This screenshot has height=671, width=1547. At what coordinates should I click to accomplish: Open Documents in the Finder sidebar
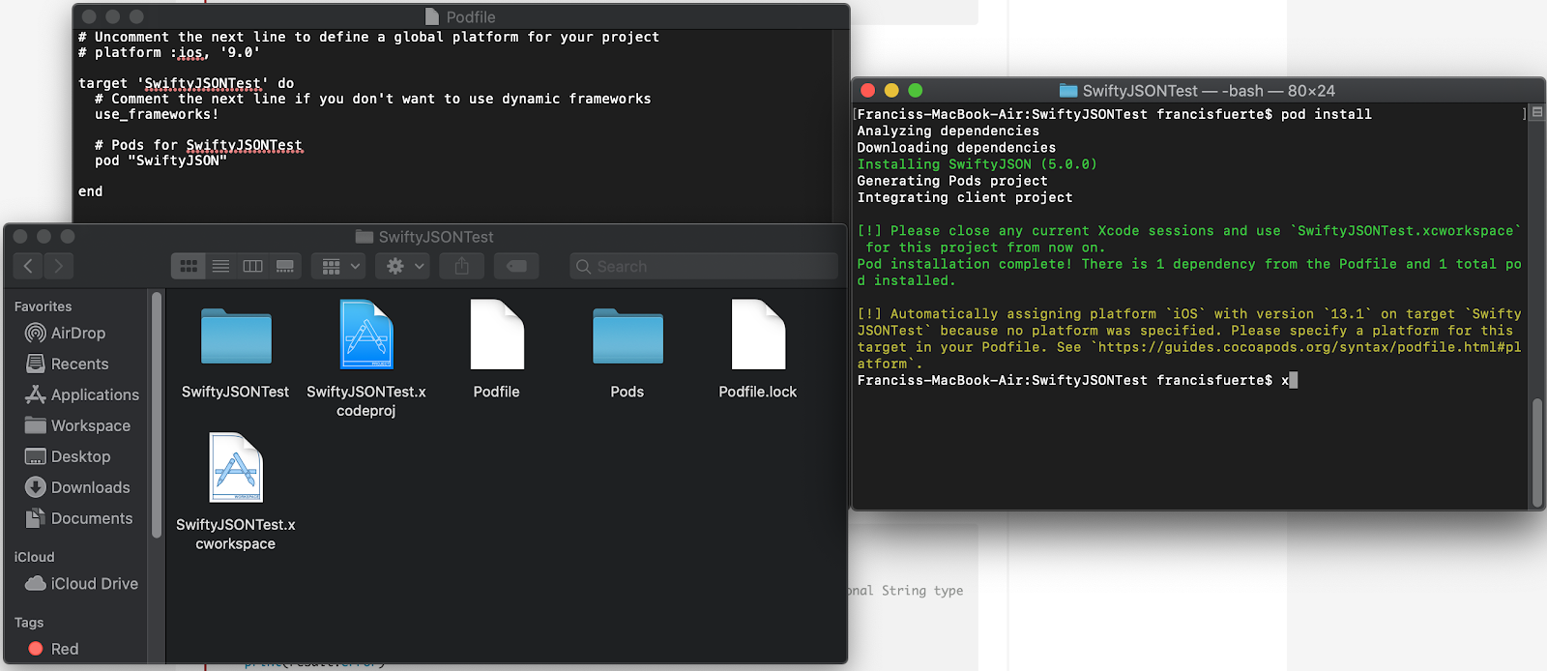point(78,518)
